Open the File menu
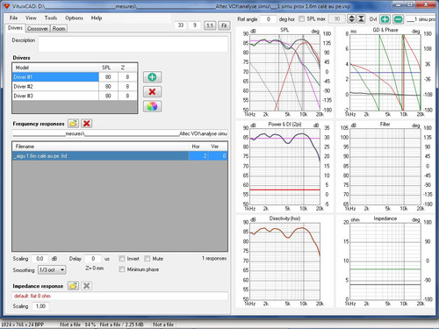 coord(14,18)
